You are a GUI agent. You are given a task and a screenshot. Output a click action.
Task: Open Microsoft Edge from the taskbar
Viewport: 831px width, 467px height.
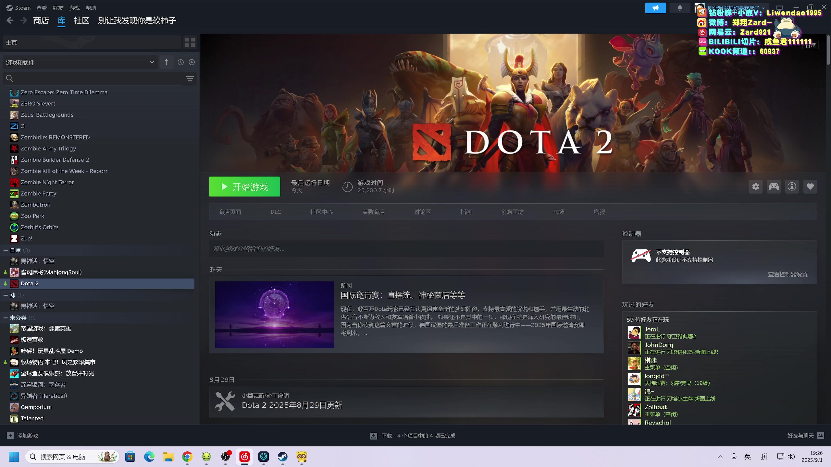pos(149,457)
